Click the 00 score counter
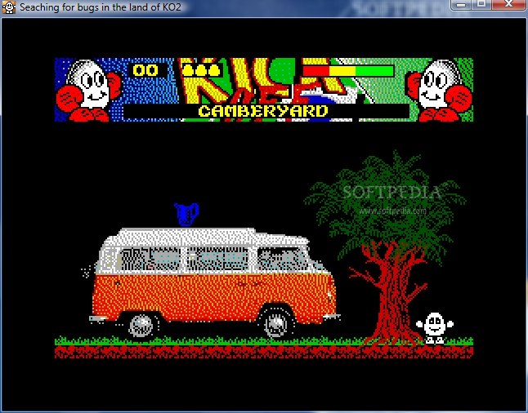 pos(145,70)
